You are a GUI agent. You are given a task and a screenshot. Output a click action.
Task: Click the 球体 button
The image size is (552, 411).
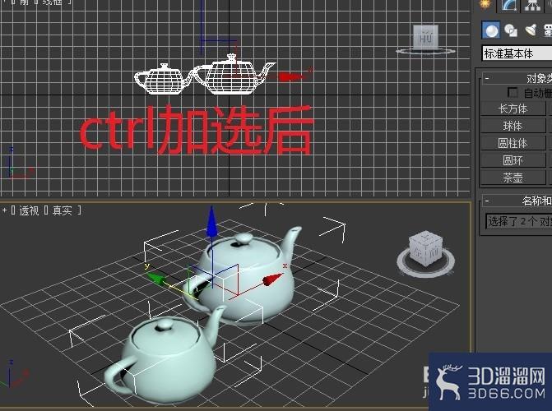point(513,126)
